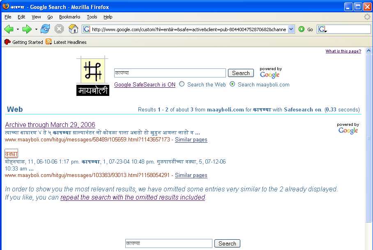Viewport: 373px width, 250px height.
Task: Click the Firefox icon in title bar
Action: pyautogui.click(x=6, y=7)
